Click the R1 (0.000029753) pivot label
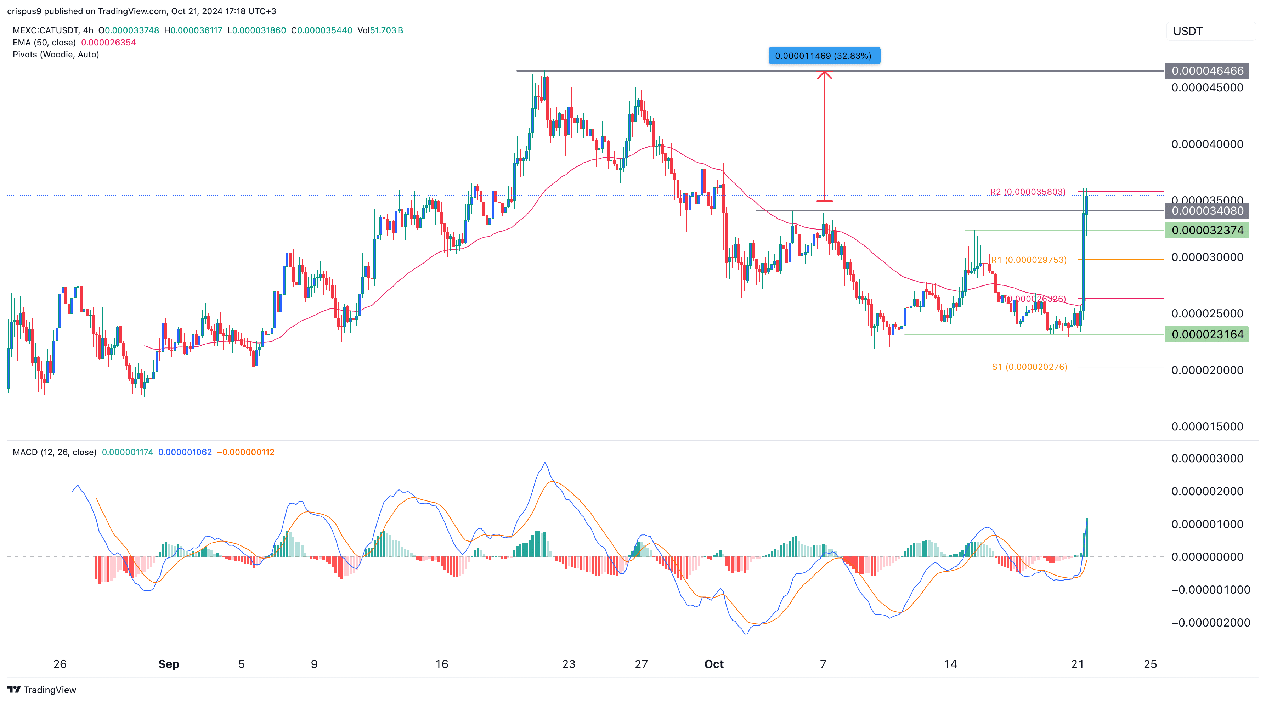The height and width of the screenshot is (702, 1266). 1029,259
